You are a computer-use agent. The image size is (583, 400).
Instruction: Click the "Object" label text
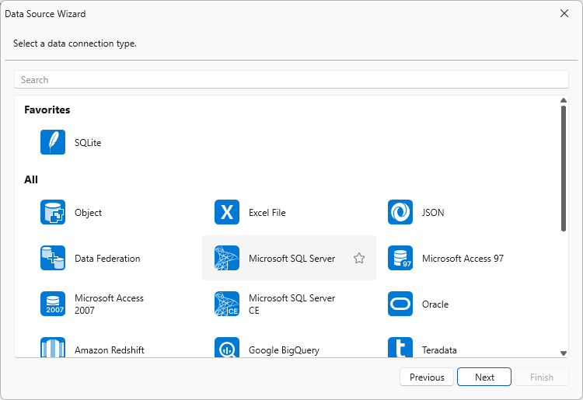coord(88,213)
